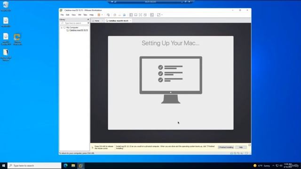This screenshot has width=301, height=169.
Task: Dismiss the install hint bar corner icon
Action: pyautogui.click(x=249, y=145)
